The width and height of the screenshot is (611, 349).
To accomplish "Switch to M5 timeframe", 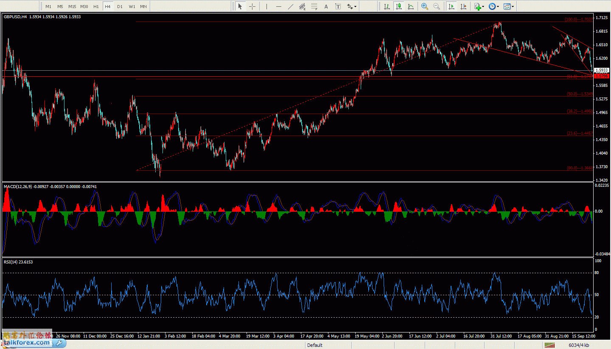I will click(x=60, y=6).
